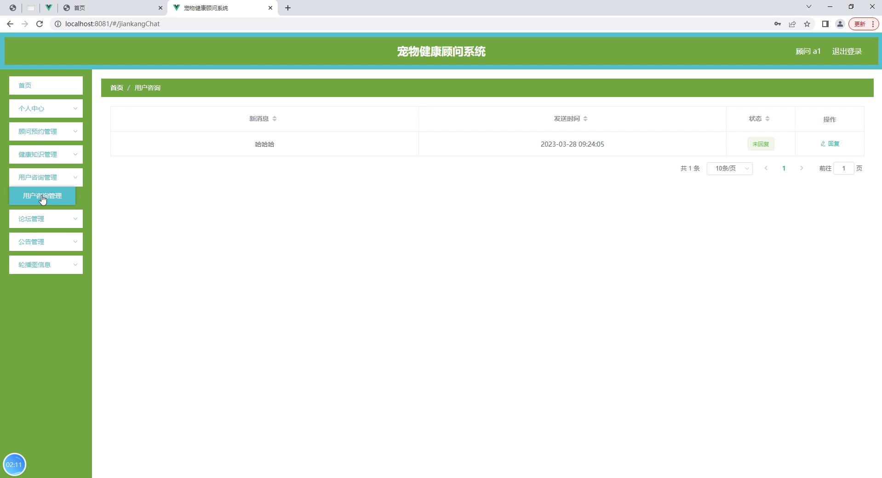Select the first pinned globe tab

13,8
